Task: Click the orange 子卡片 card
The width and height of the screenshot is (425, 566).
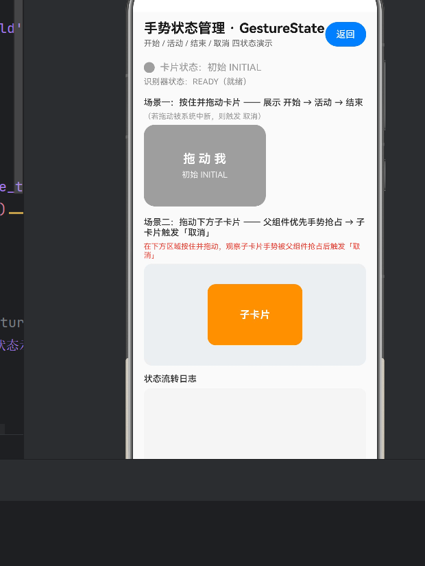Action: pos(255,314)
